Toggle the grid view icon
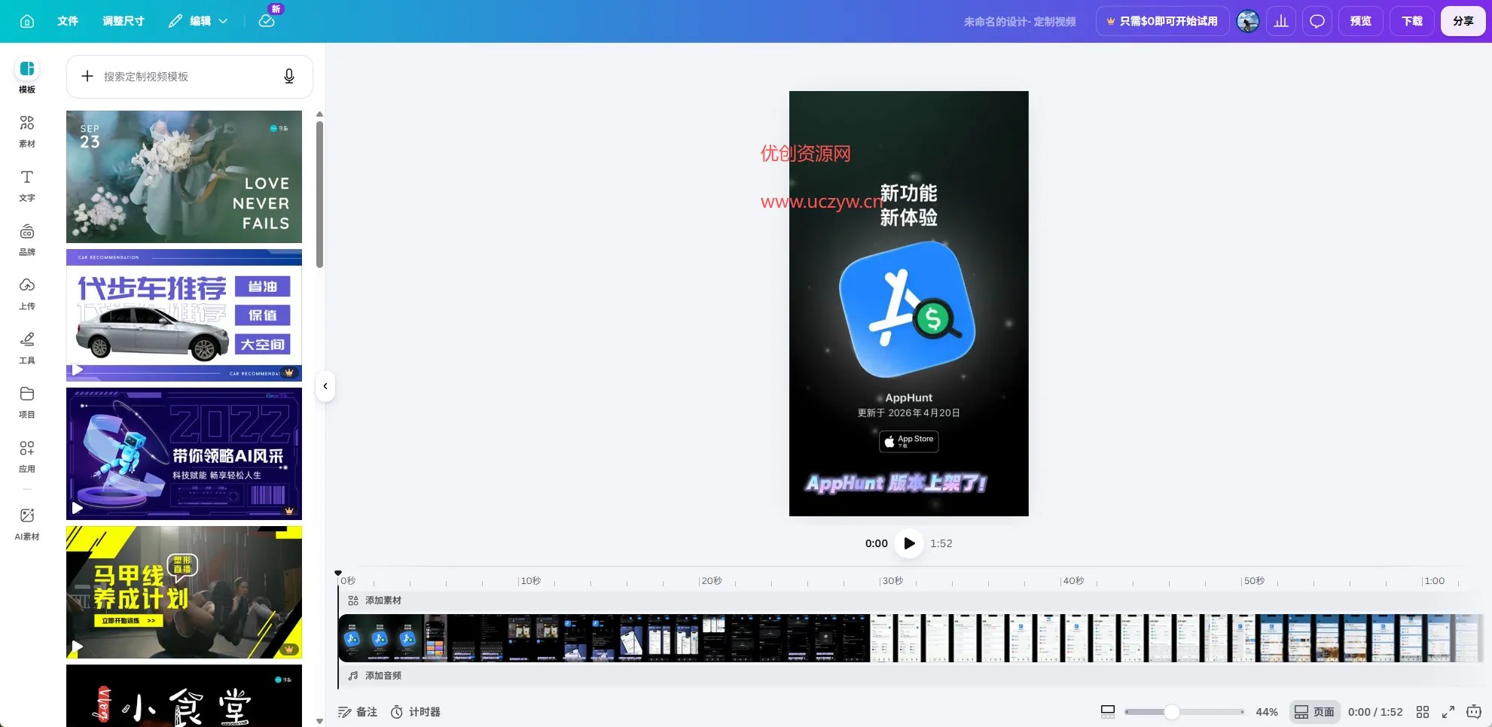This screenshot has width=1492, height=727. [x=1423, y=712]
